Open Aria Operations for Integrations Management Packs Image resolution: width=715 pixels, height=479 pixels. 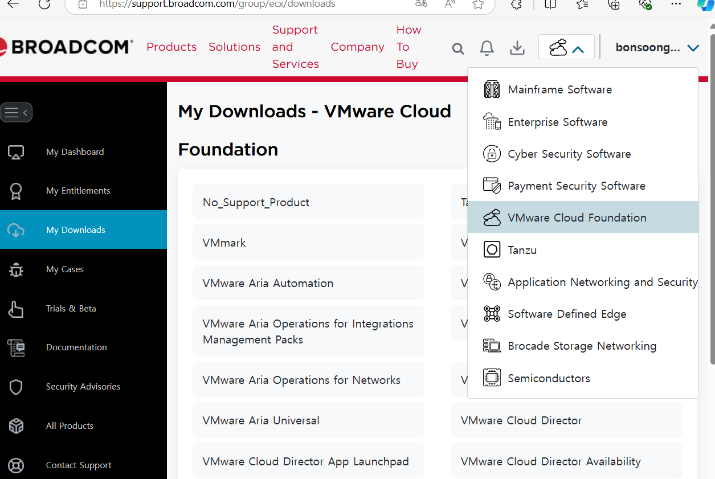click(x=308, y=331)
